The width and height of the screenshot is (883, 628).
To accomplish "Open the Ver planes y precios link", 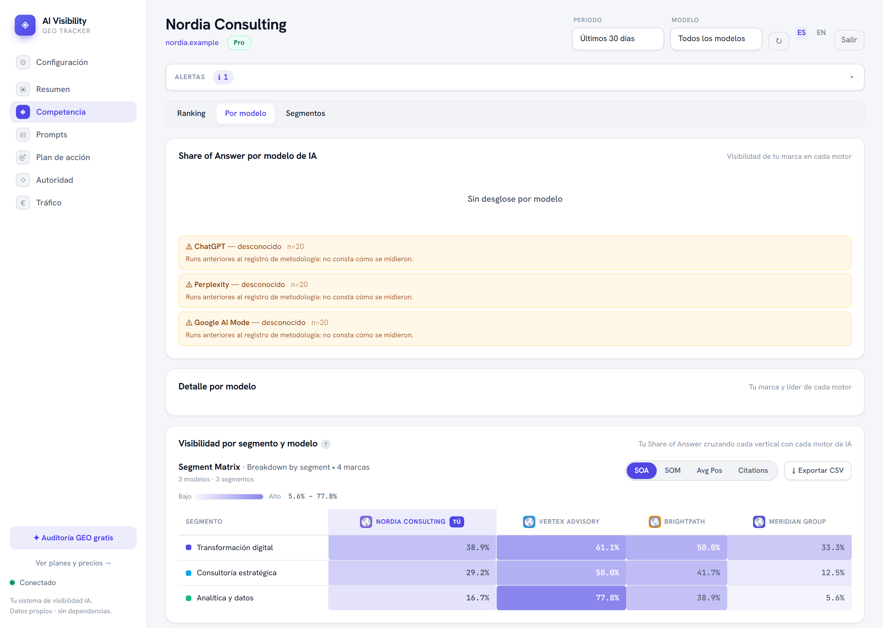I will tap(73, 563).
